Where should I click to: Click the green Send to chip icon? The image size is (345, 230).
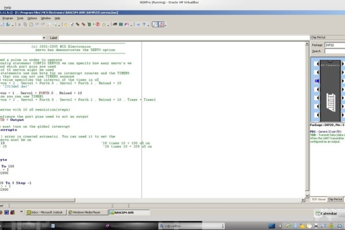[x=89, y=24]
